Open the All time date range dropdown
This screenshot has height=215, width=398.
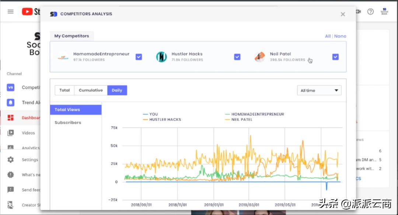(319, 90)
